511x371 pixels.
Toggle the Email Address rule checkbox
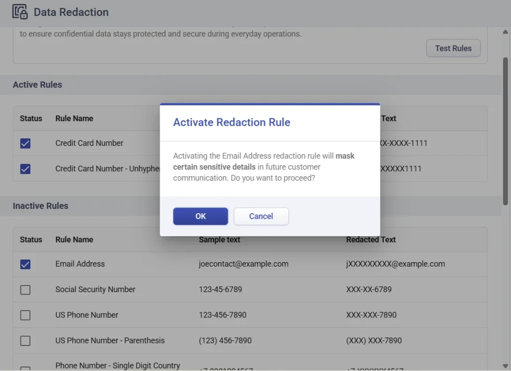25,264
